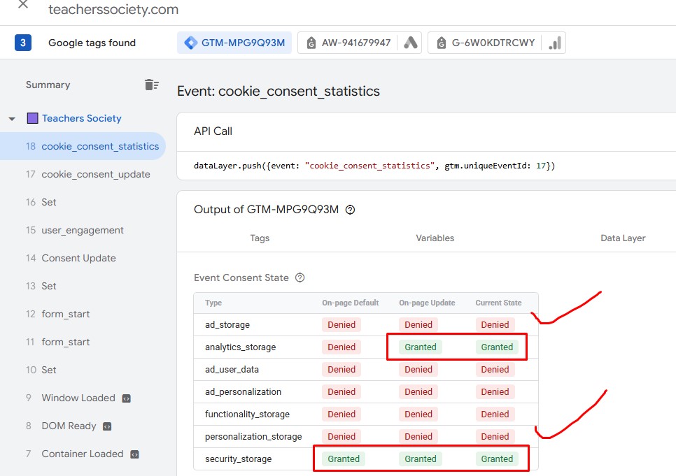676x476 pixels.
Task: Click the purple Teachers Society page icon
Action: pos(33,118)
